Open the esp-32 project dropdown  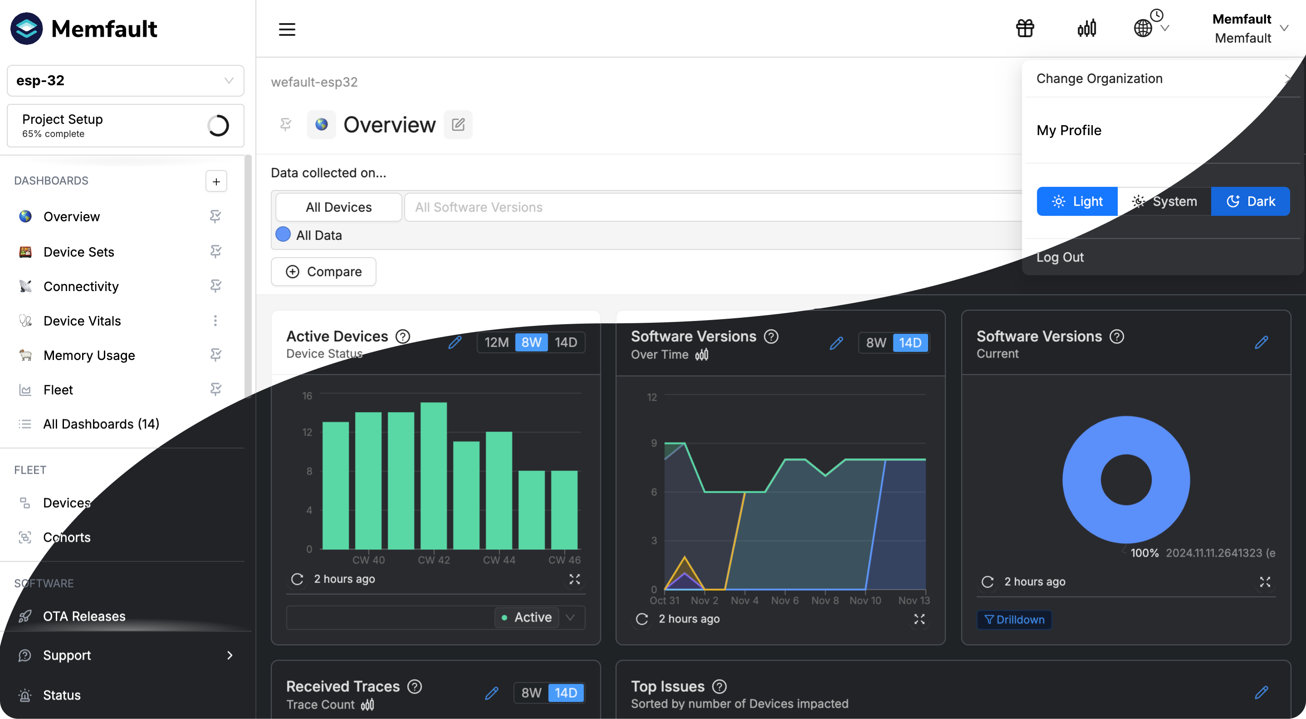(x=125, y=81)
